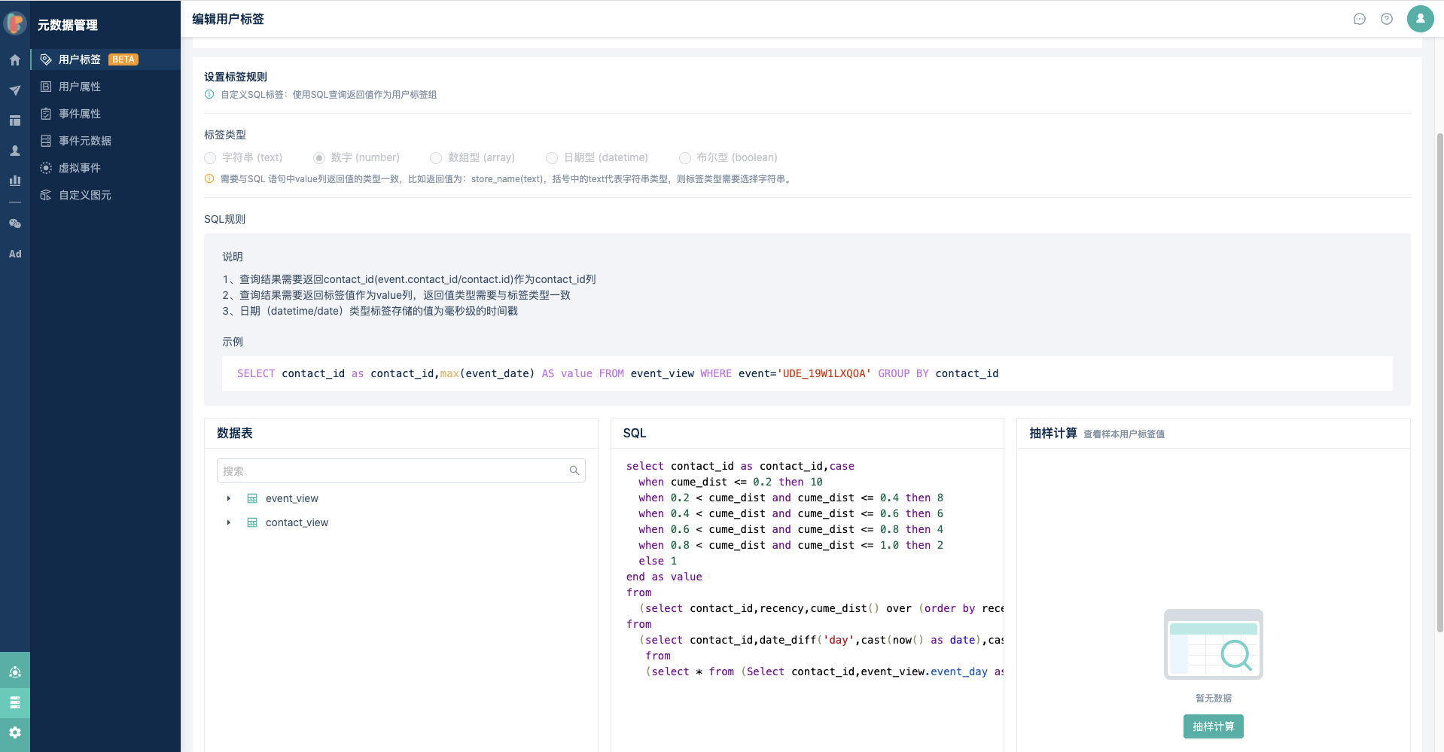Open 用户属性 menu item
The image size is (1444, 752).
[80, 87]
